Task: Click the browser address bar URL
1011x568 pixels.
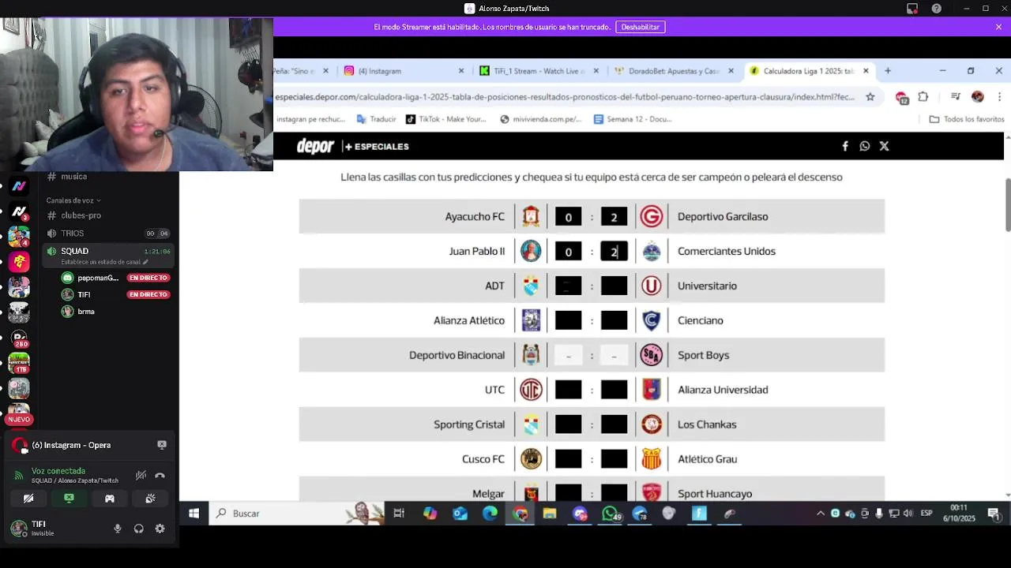Action: tap(565, 97)
